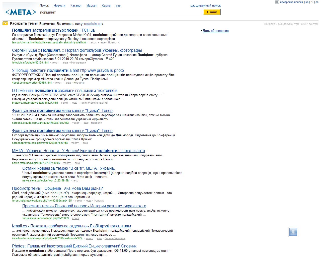
Task: Expand the 'Раскрыть темы' section
Action: click(24, 24)
